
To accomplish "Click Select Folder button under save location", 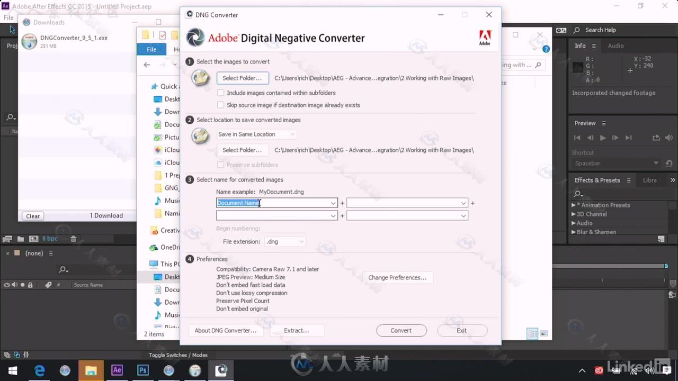I will coord(242,150).
